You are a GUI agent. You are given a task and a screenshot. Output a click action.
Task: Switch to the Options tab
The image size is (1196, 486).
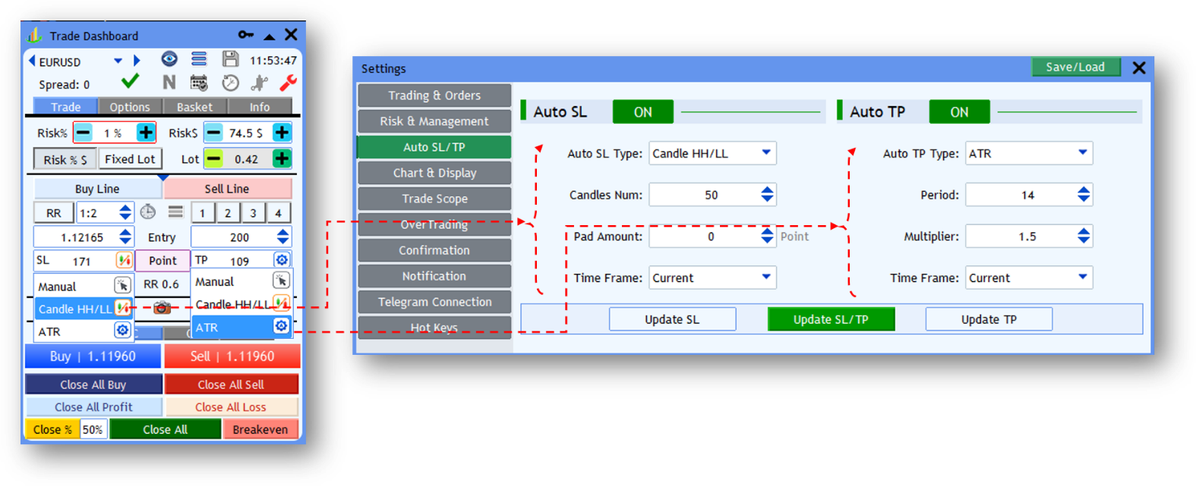click(130, 107)
